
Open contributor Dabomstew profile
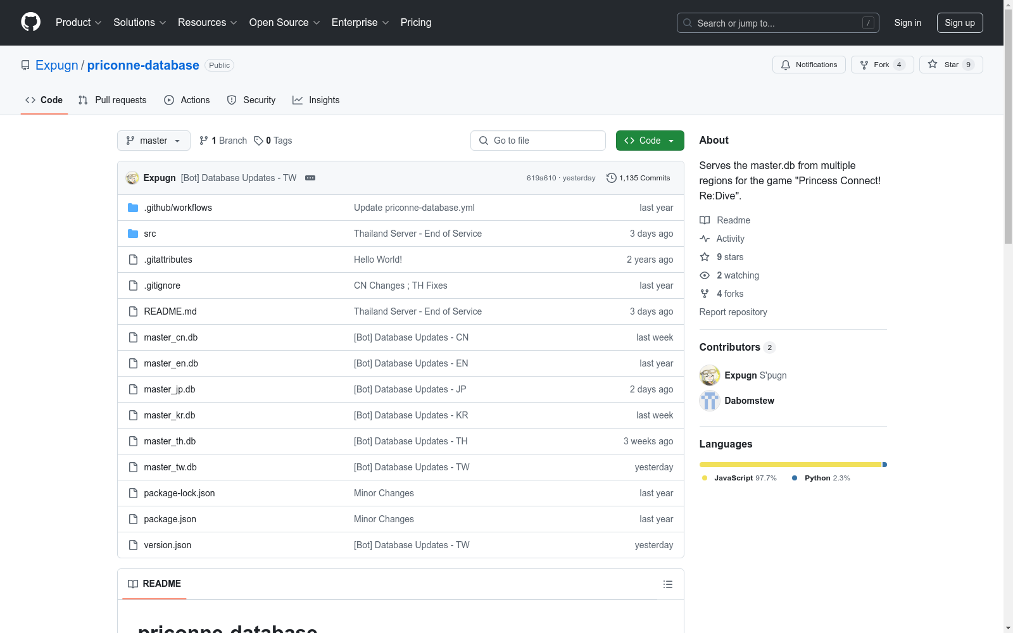tap(750, 401)
